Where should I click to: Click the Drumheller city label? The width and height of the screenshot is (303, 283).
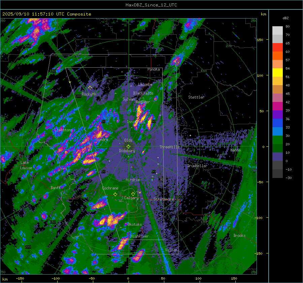(197, 166)
